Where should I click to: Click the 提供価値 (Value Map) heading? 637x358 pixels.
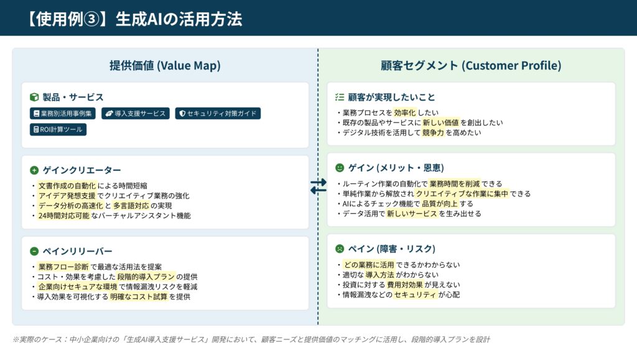[x=165, y=66]
